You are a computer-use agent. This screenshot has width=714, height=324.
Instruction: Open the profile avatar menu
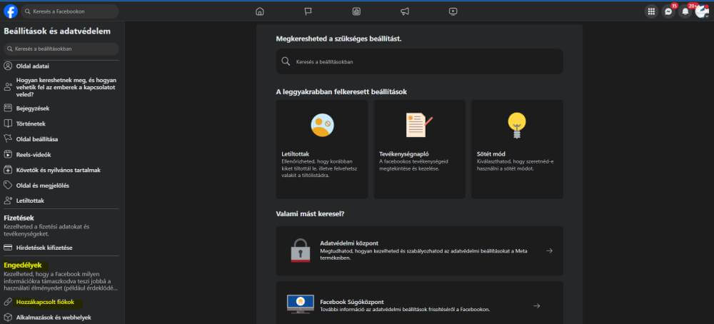[x=702, y=12]
